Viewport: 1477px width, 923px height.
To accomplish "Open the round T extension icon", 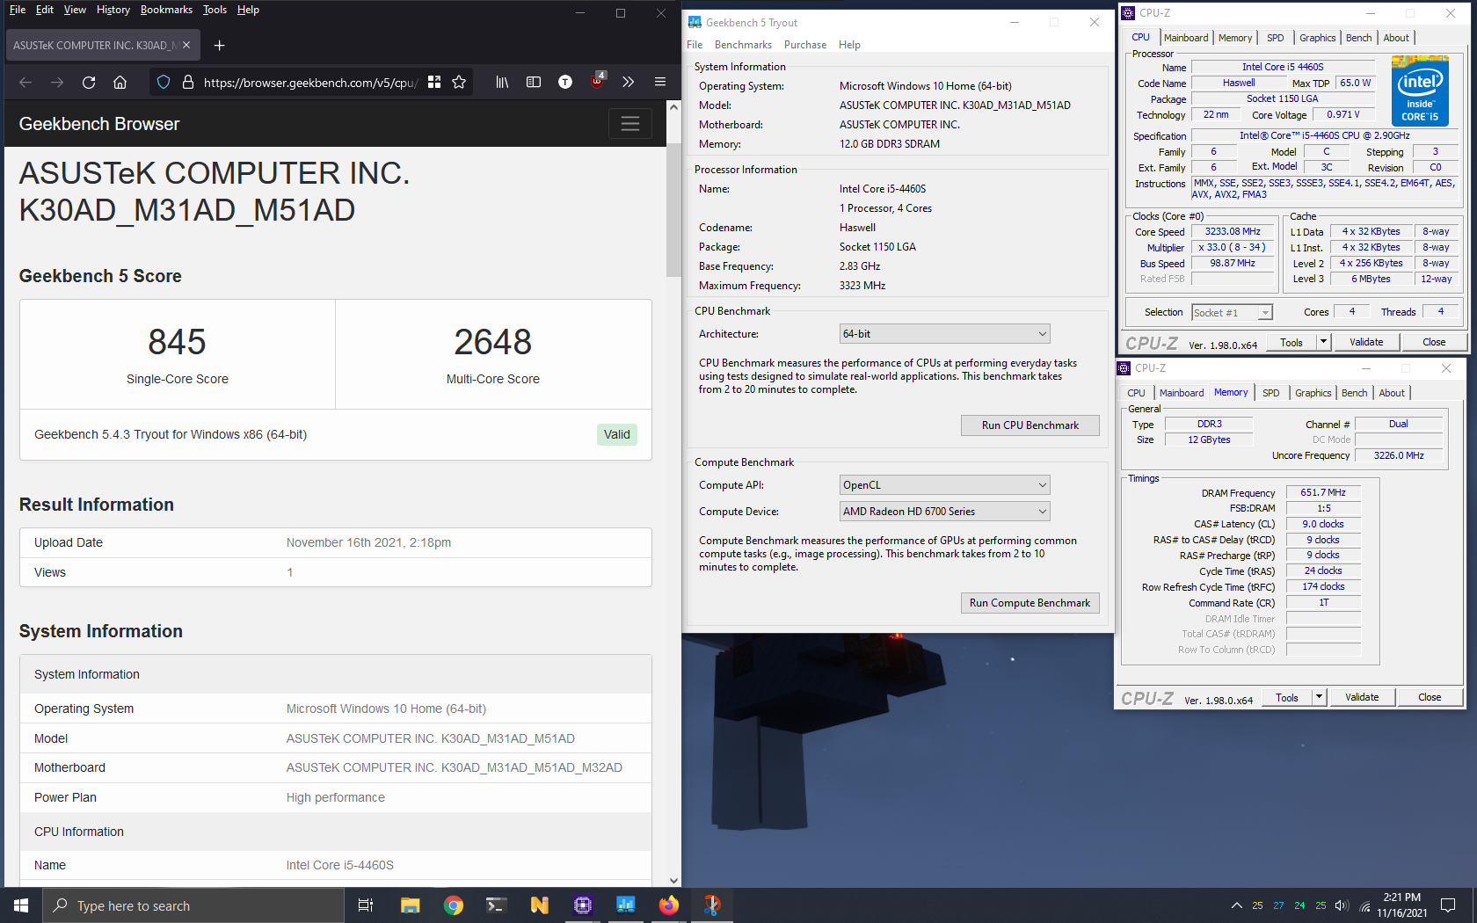I will (x=565, y=82).
